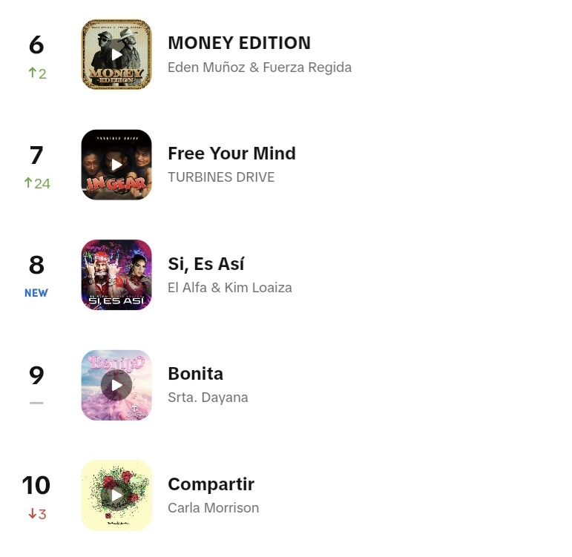The height and width of the screenshot is (557, 572).
Task: Click the up 24 rank change indicator
Action: [37, 183]
